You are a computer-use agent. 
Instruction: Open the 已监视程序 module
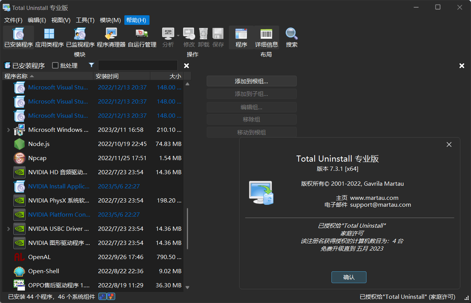pos(79,37)
